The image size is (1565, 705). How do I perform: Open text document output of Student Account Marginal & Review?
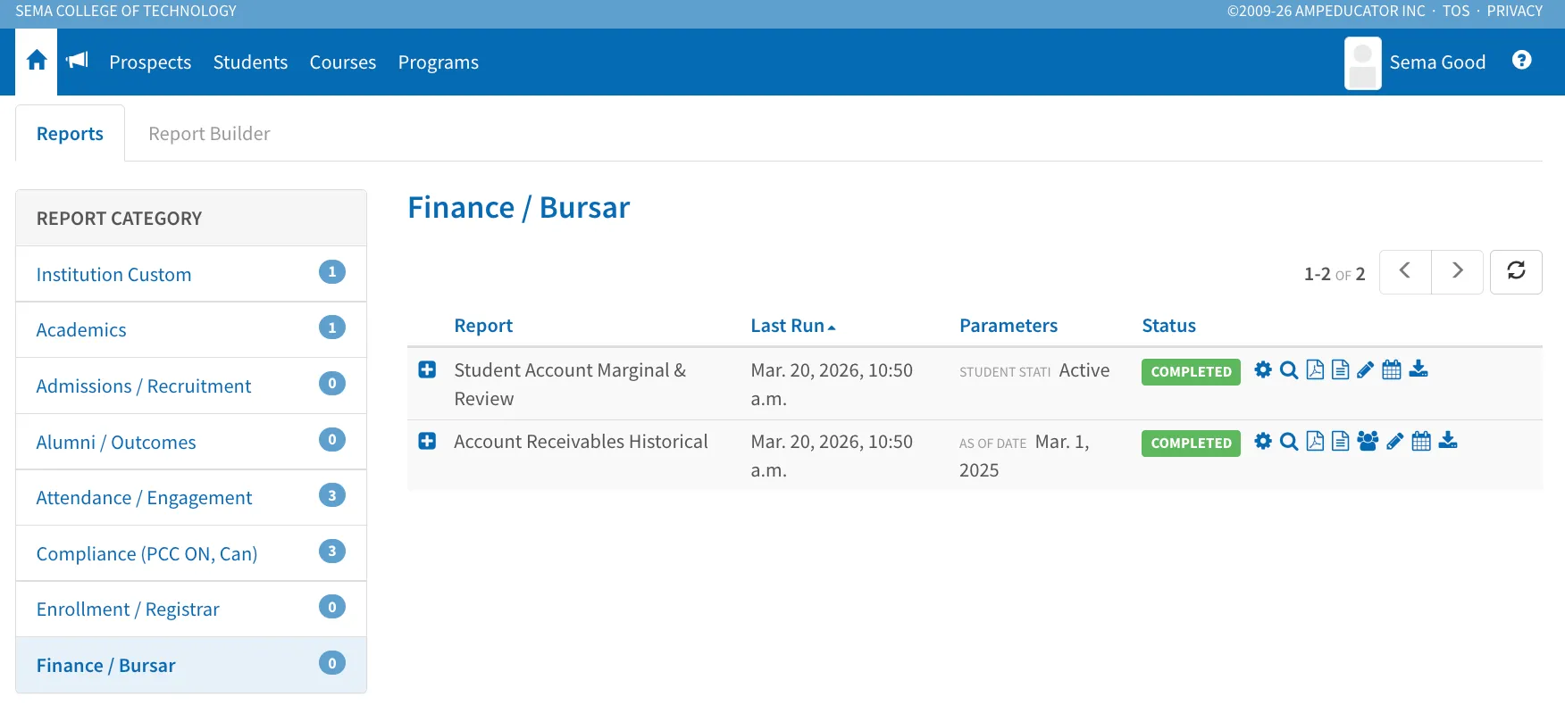pyautogui.click(x=1340, y=369)
